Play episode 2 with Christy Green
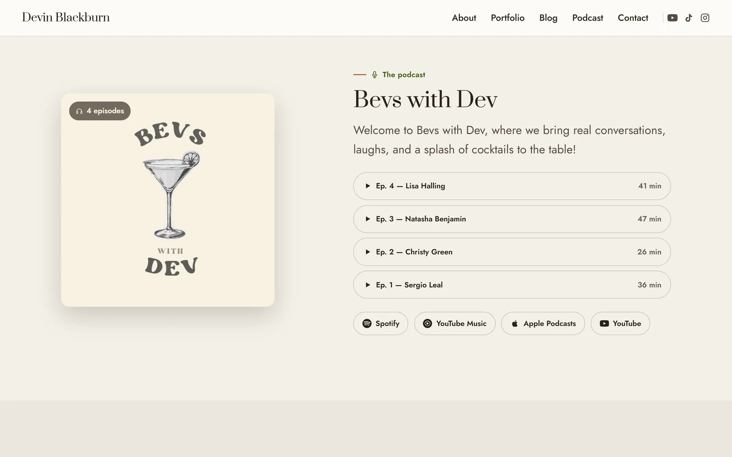 click(x=512, y=252)
